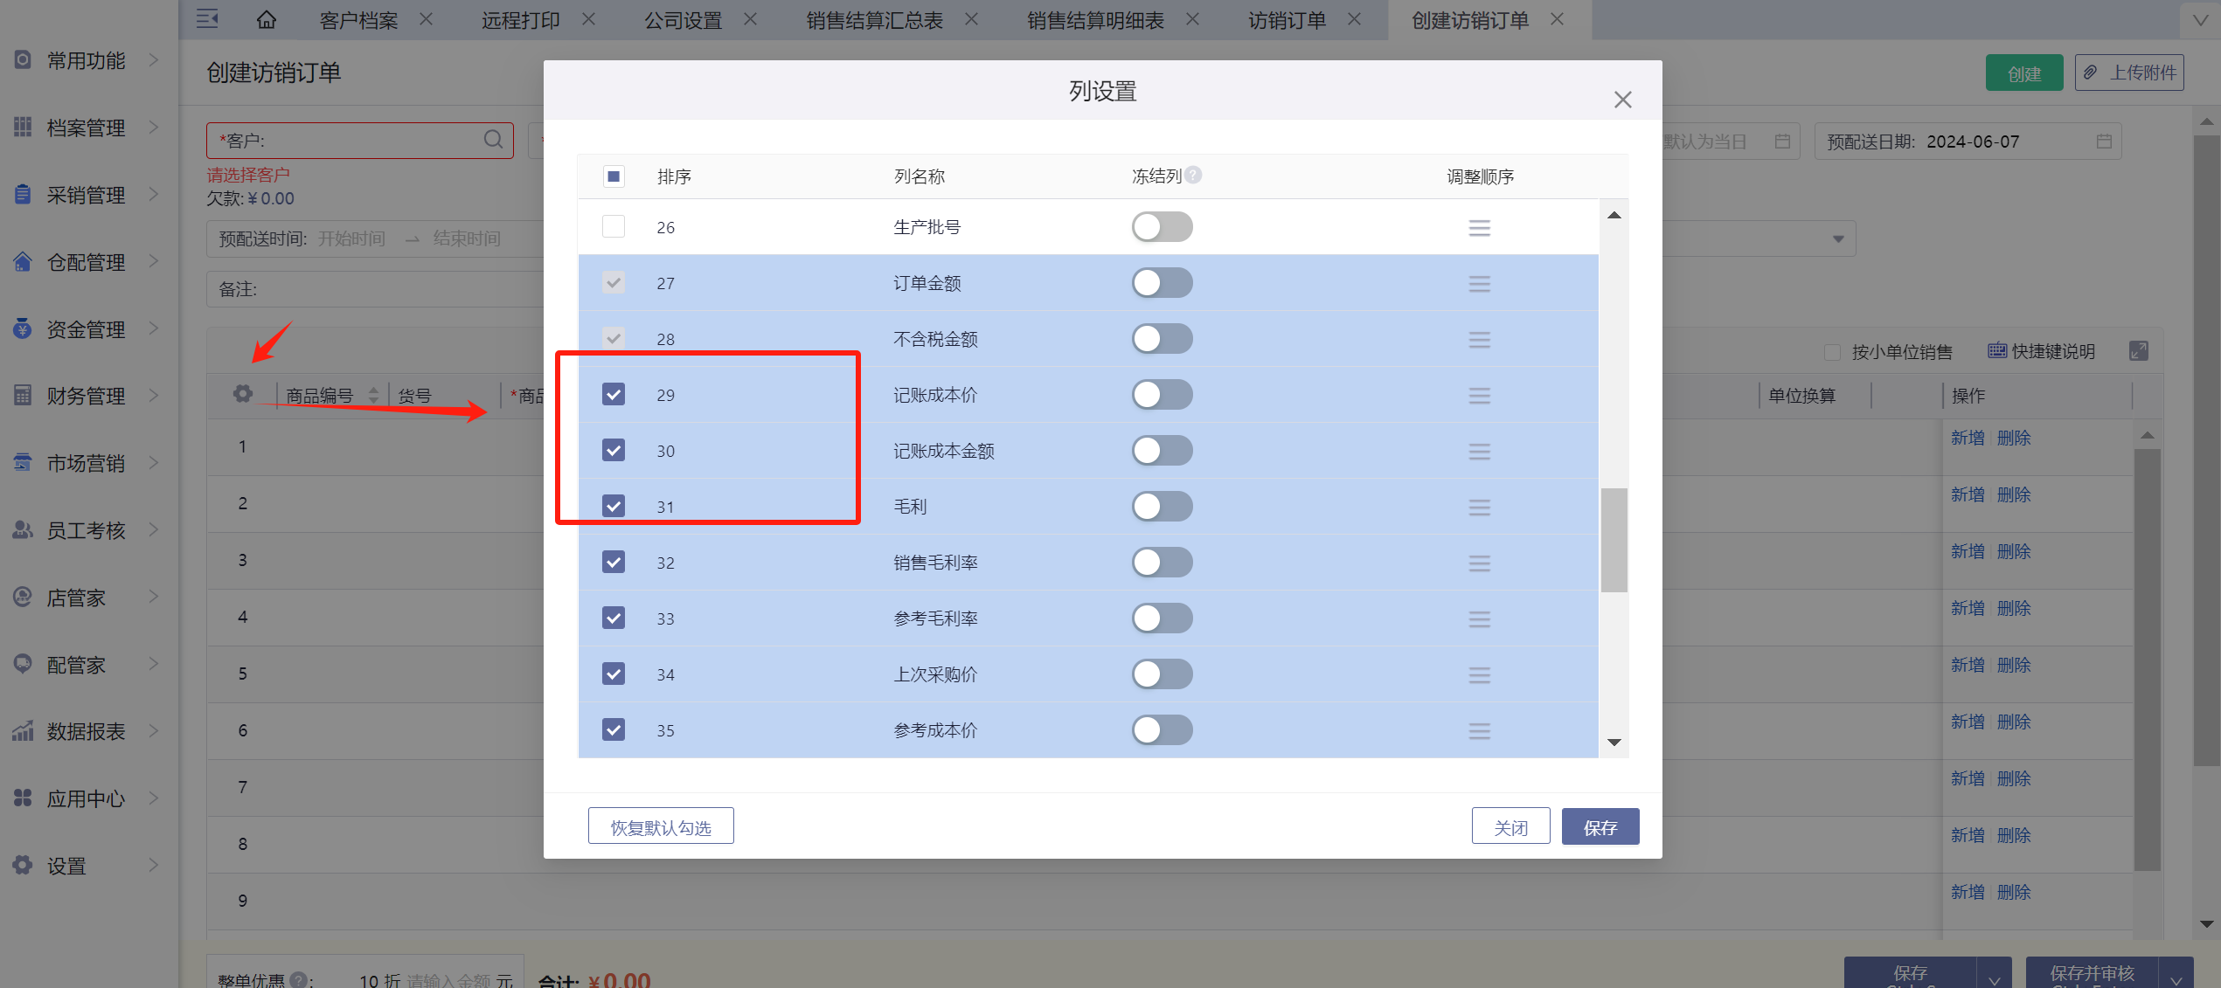The height and width of the screenshot is (988, 2221).
Task: Click the 列设置 list scroll-up arrow
Action: click(x=1614, y=215)
